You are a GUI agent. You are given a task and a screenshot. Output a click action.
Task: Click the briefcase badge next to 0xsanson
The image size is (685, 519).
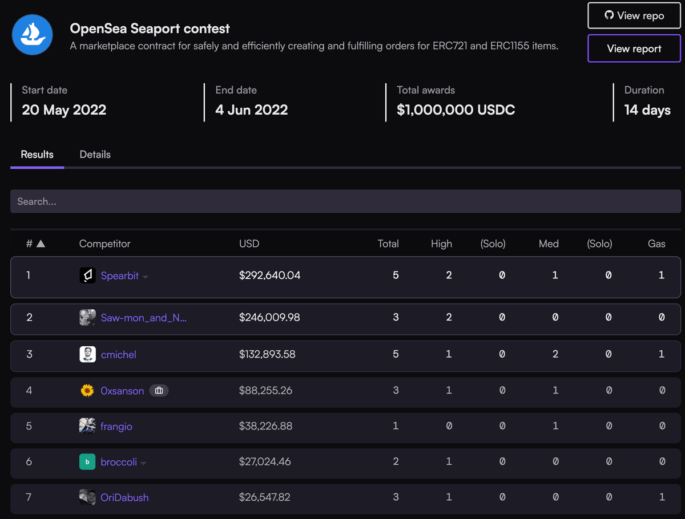pos(159,391)
